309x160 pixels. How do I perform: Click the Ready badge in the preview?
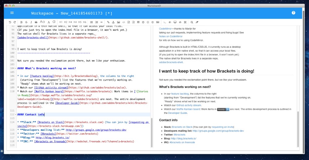pyautogui.click(x=223, y=109)
